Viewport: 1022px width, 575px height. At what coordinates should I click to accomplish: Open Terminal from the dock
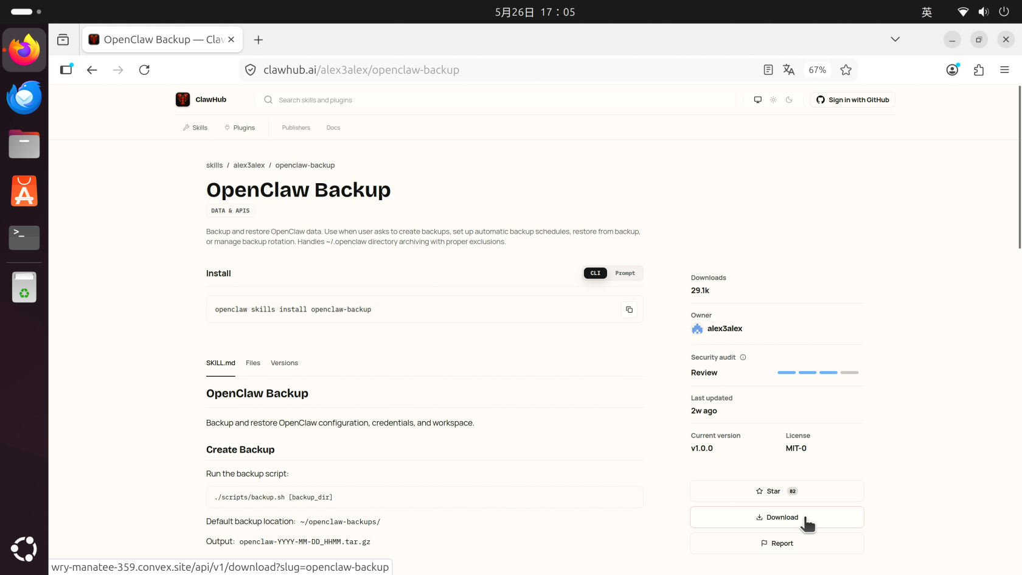coord(24,238)
